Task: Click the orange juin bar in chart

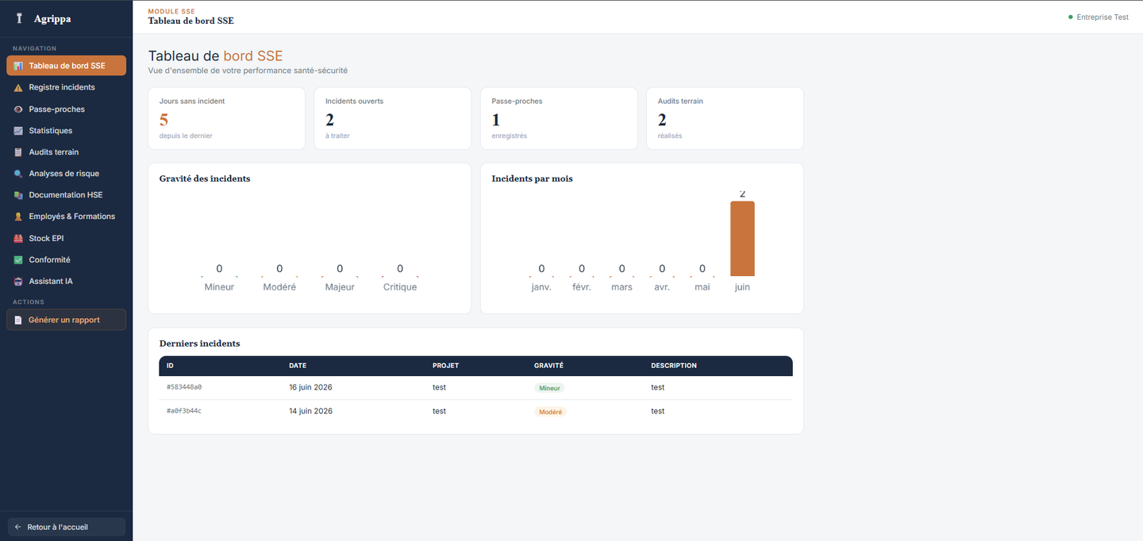Action: [x=742, y=239]
